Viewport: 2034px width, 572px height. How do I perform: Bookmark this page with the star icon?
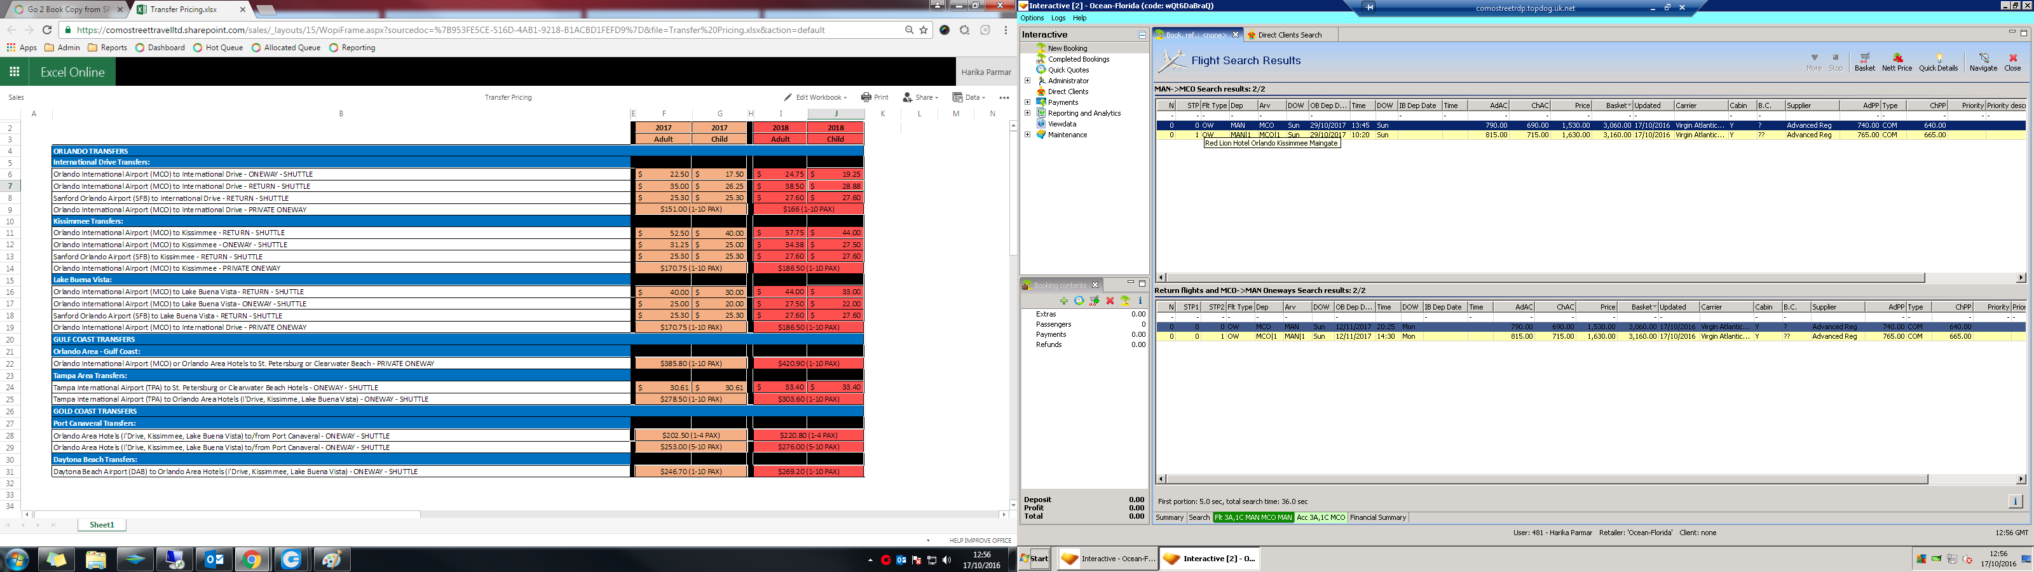click(x=924, y=30)
